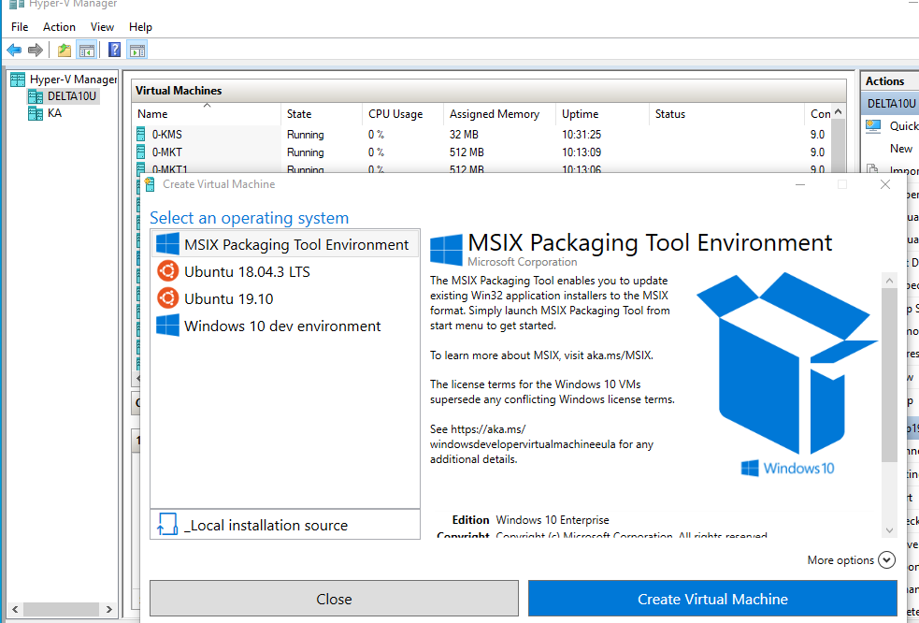Click the Hyper-V Manager root node icon
Viewport: 919px width, 623px height.
click(18, 80)
